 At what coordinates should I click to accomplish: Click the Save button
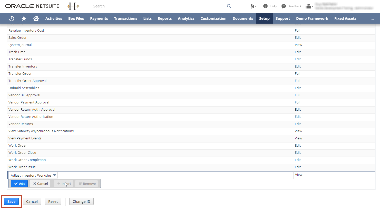coord(11,201)
